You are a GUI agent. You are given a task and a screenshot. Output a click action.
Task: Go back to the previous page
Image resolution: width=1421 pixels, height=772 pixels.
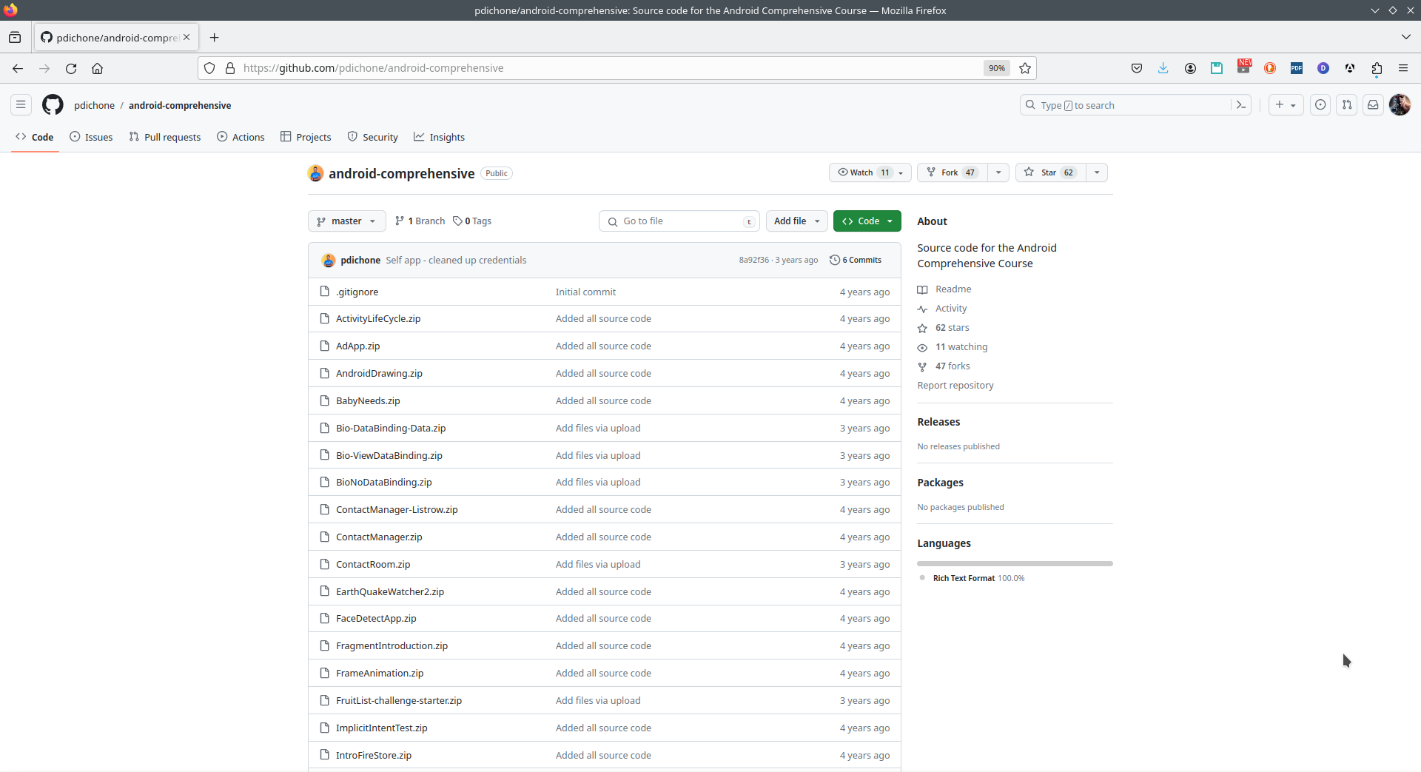point(18,68)
